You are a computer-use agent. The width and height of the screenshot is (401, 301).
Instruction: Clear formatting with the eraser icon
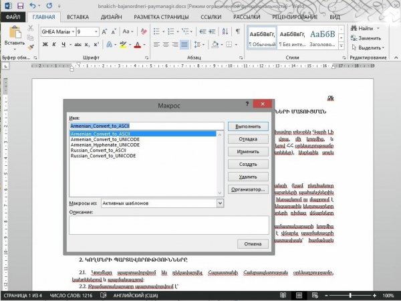click(144, 31)
